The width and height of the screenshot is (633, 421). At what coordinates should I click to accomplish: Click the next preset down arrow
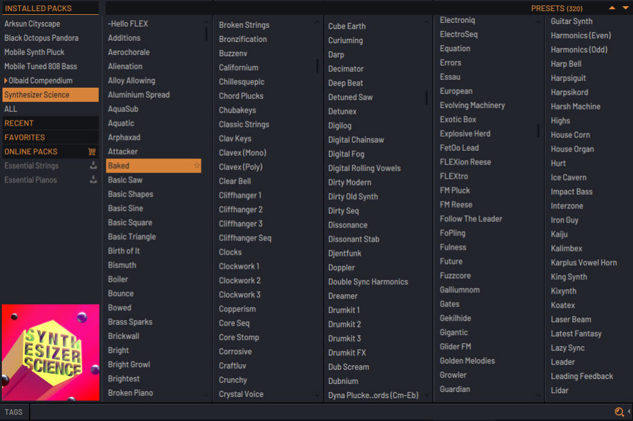[x=625, y=8]
